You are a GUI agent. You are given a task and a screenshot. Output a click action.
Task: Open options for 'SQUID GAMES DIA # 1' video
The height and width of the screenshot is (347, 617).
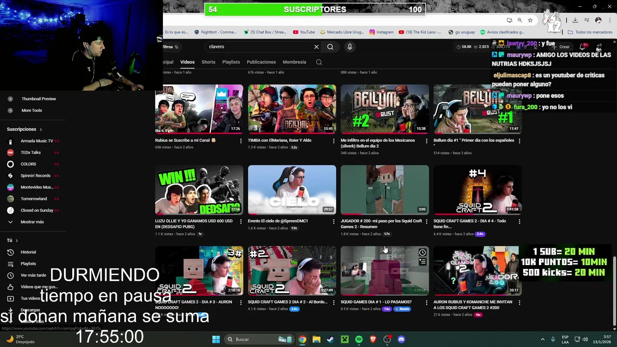(x=426, y=303)
